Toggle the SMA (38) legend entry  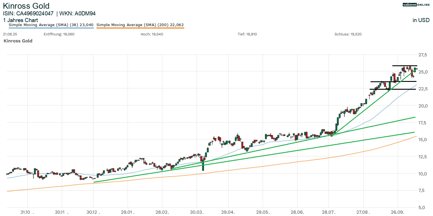click(51, 25)
